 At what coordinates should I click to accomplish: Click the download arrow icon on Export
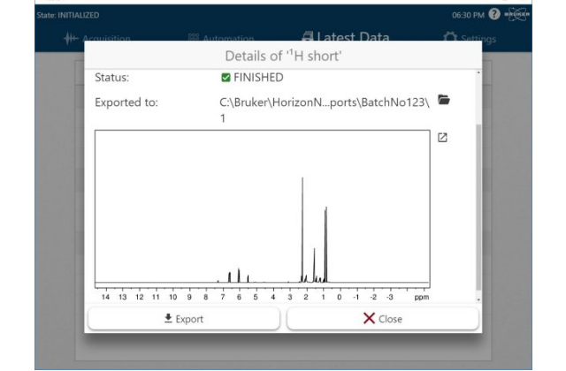pyautogui.click(x=168, y=319)
